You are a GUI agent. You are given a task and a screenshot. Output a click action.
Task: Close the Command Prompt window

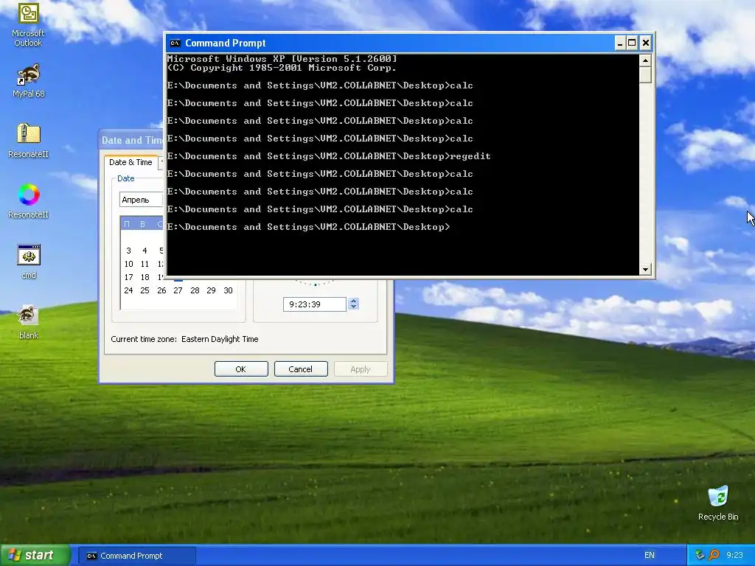646,43
